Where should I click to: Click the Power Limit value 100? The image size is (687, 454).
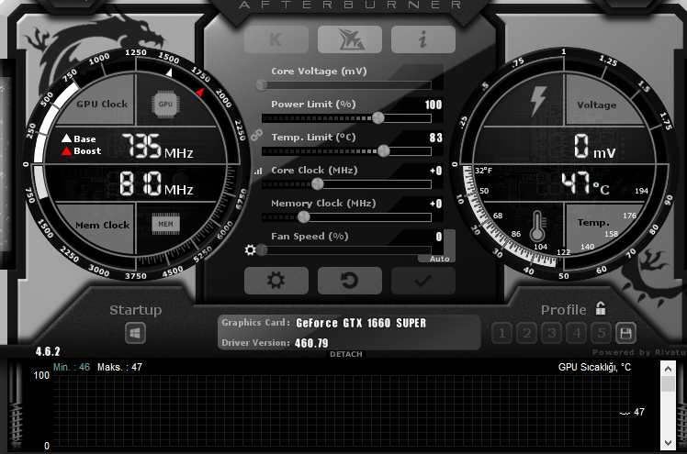433,105
